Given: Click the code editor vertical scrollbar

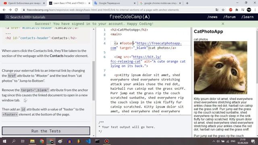Looking at the screenshot, I should click(x=191, y=42).
